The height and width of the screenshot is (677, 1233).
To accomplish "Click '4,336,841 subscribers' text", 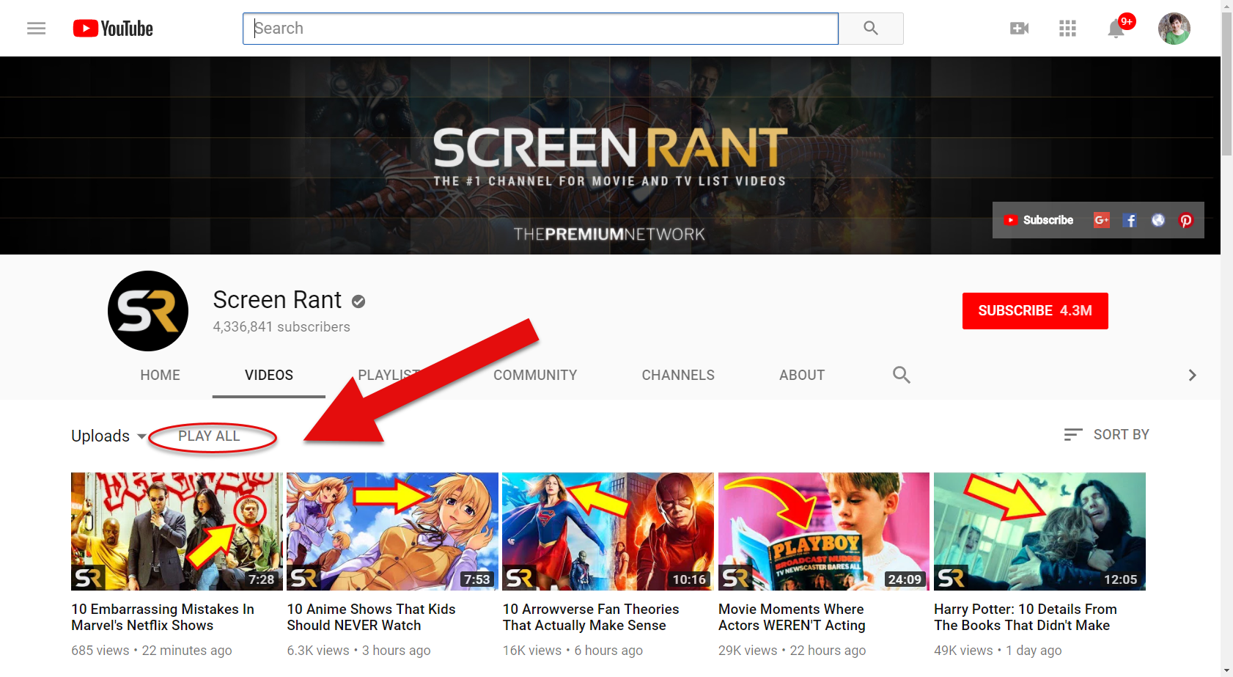I will [281, 327].
